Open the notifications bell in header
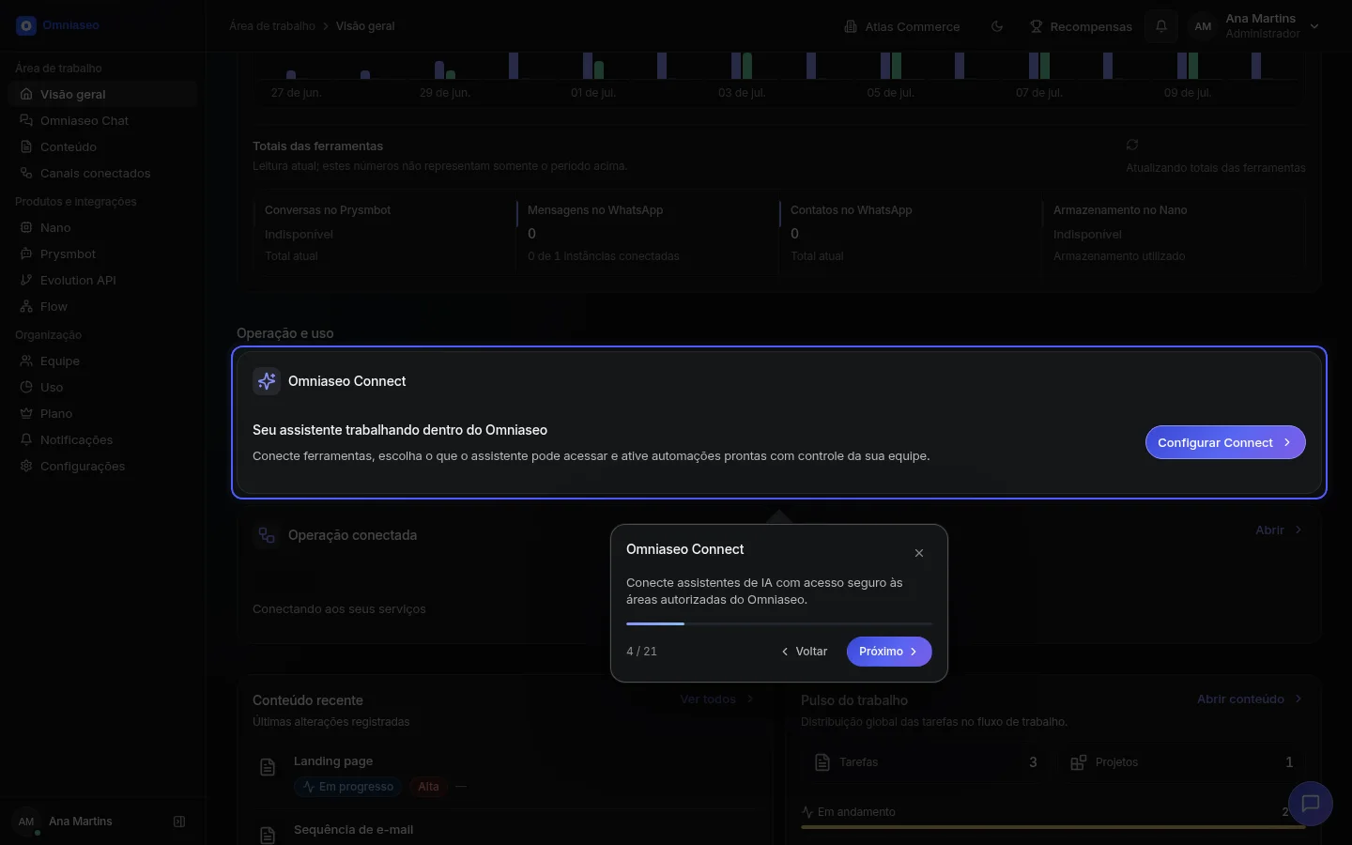Image resolution: width=1352 pixels, height=845 pixels. (1161, 26)
